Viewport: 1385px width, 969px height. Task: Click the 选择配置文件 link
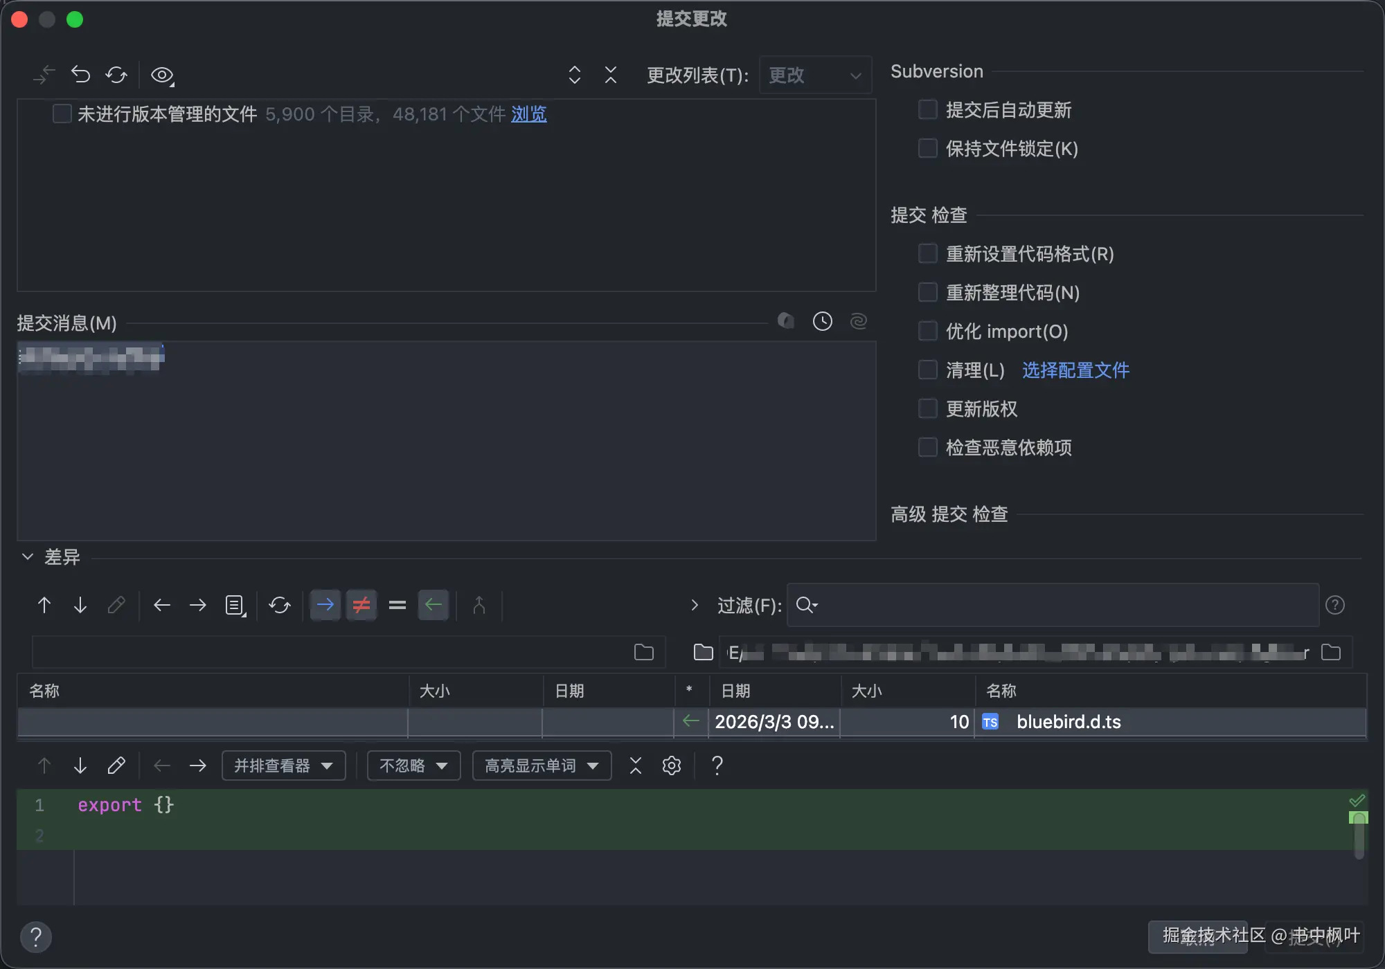pos(1075,370)
